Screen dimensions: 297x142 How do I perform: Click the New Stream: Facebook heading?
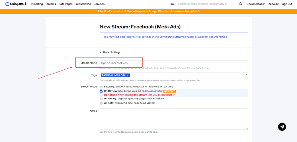[x=140, y=27]
